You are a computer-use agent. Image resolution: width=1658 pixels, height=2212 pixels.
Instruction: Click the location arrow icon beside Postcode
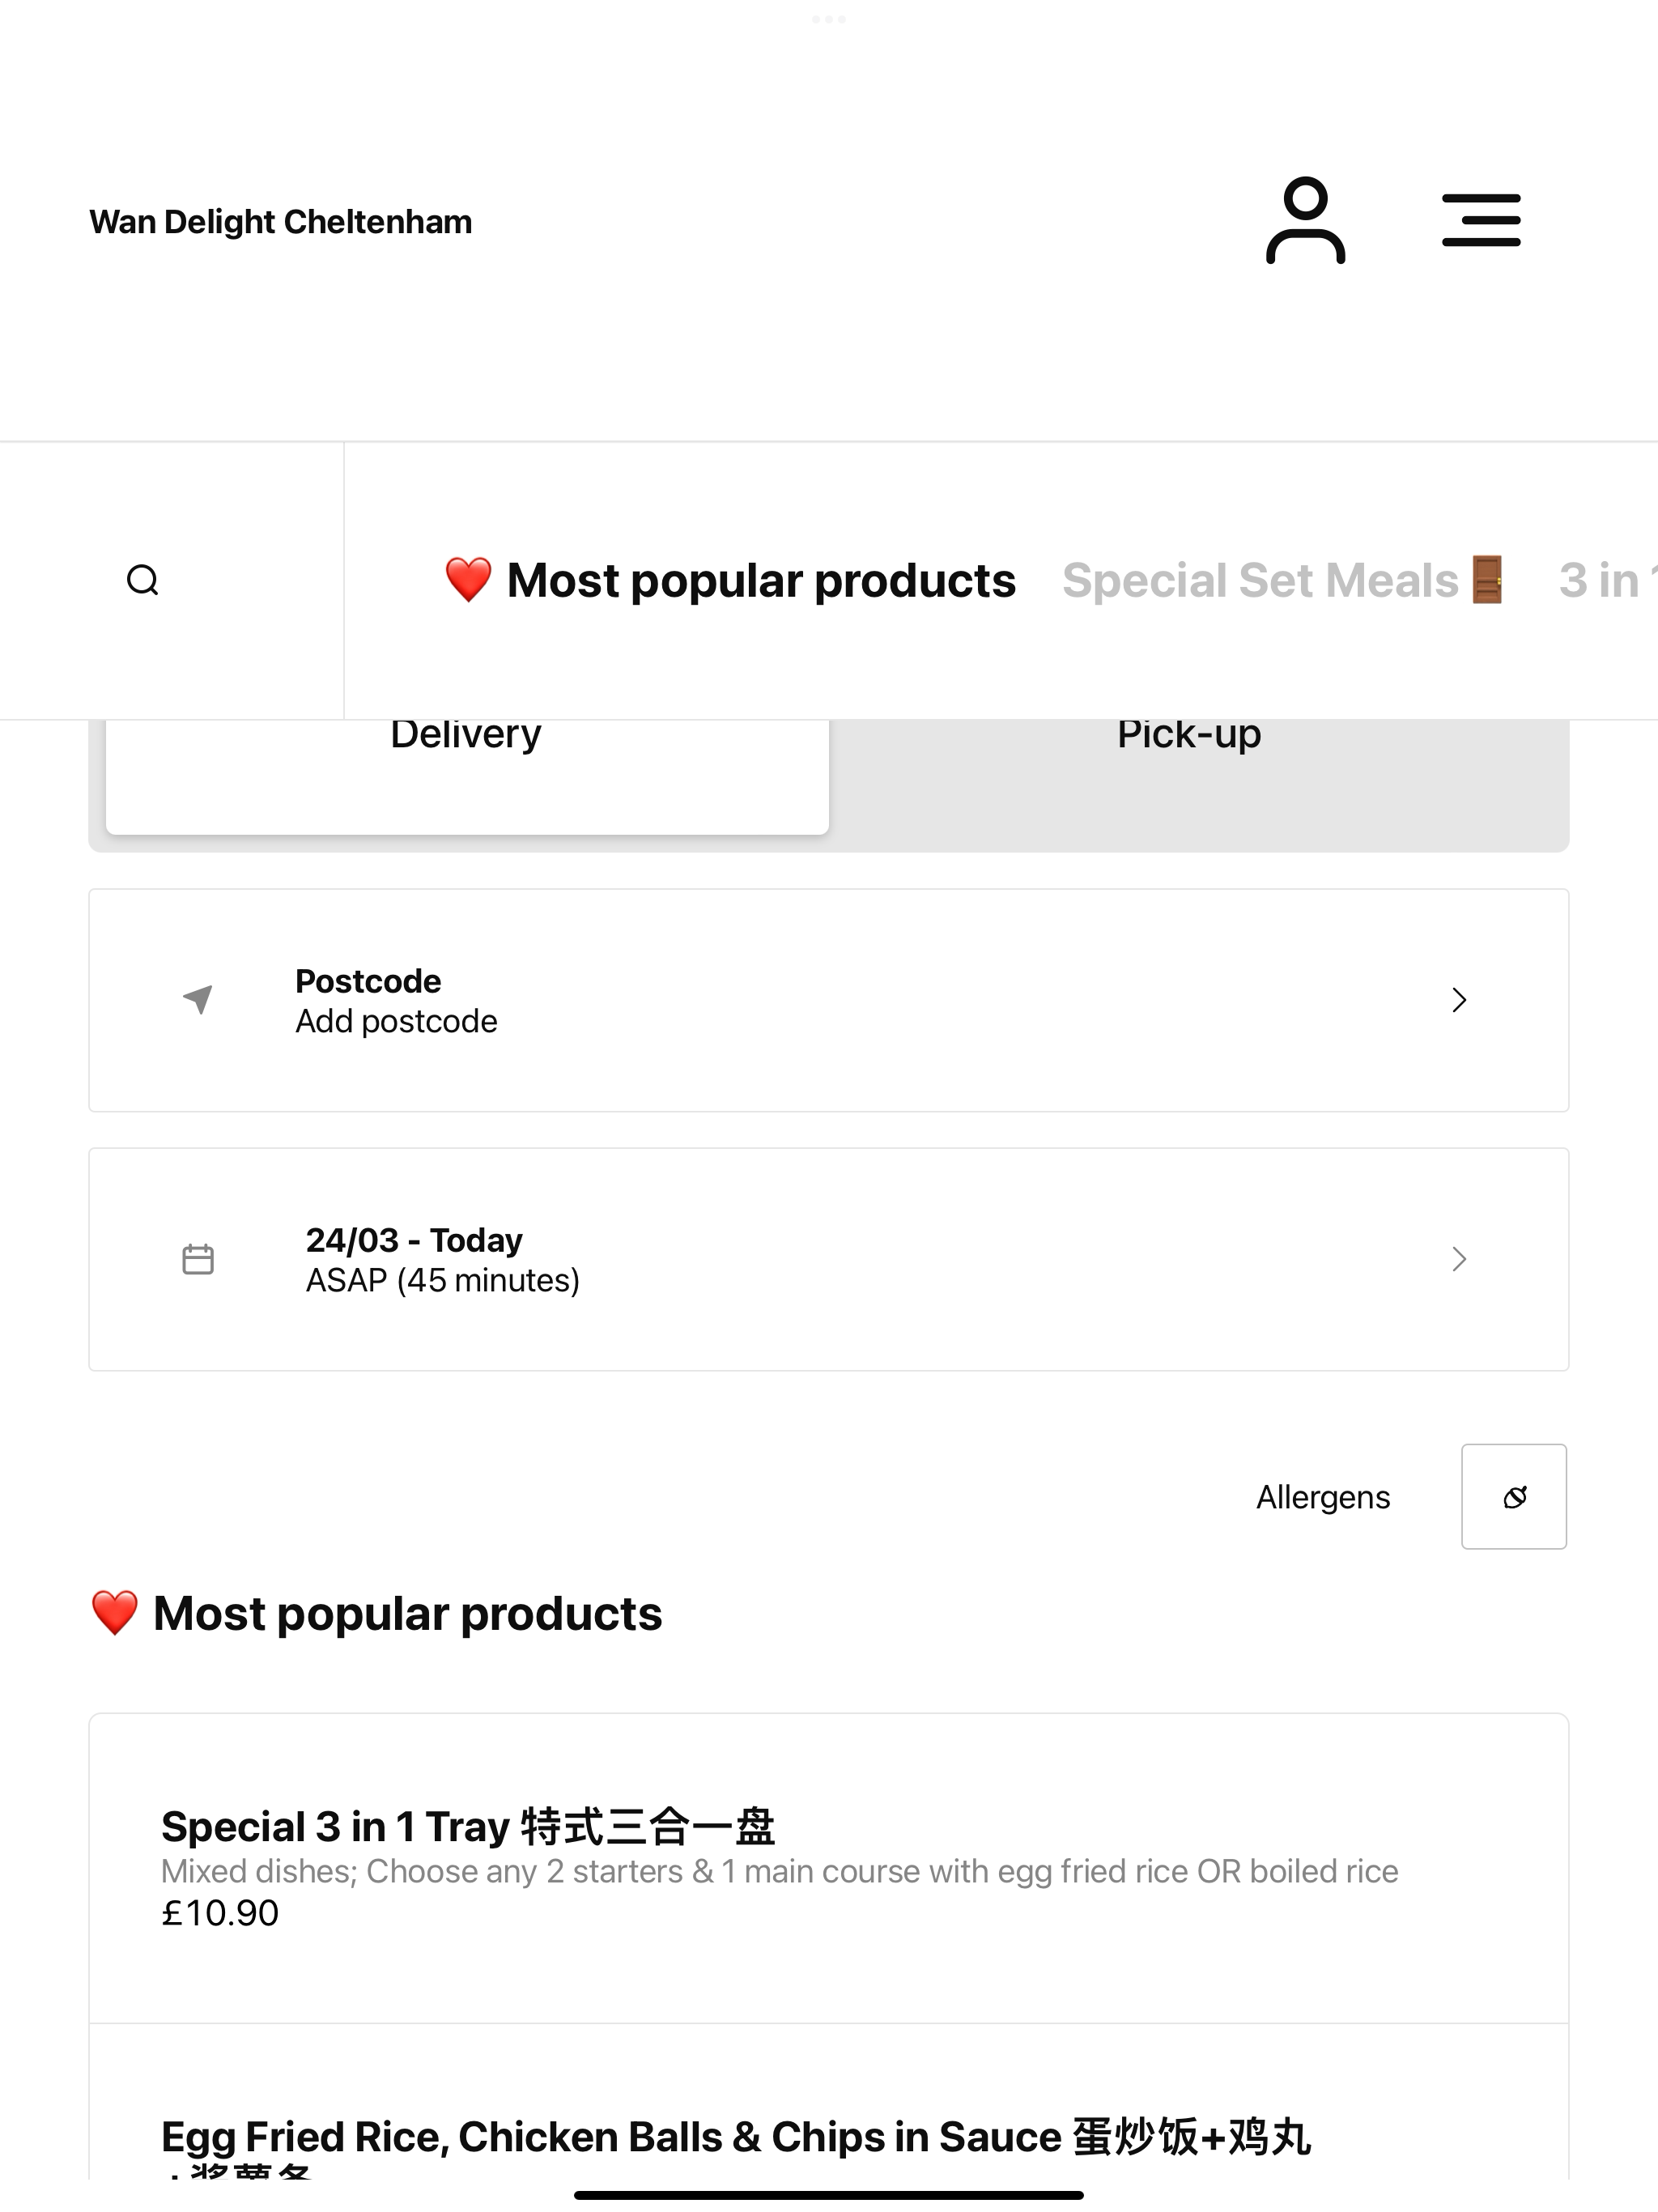198,999
